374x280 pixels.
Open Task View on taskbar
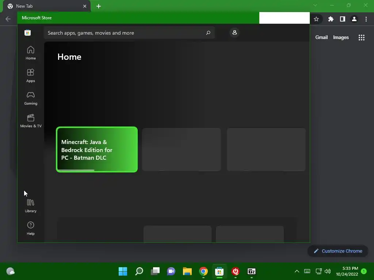pos(155,271)
